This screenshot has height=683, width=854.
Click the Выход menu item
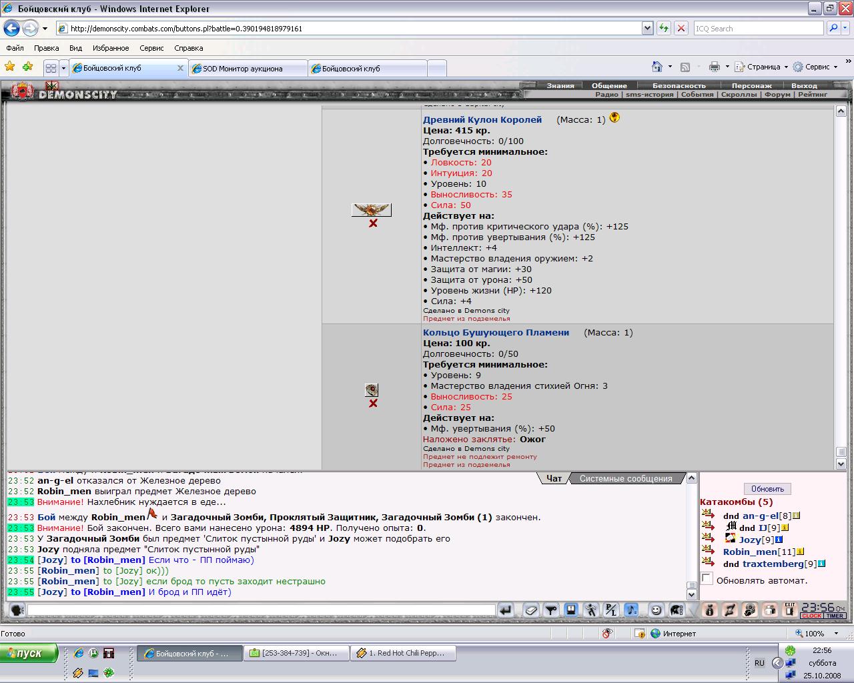(804, 85)
